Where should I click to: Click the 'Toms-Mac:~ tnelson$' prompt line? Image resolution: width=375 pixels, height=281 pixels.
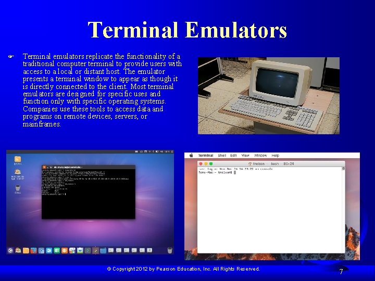[x=215, y=172]
